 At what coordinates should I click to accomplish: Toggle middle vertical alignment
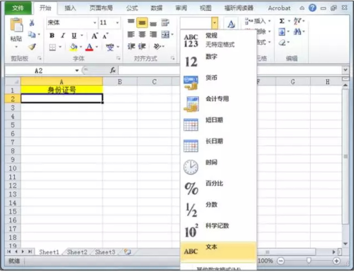click(142, 22)
